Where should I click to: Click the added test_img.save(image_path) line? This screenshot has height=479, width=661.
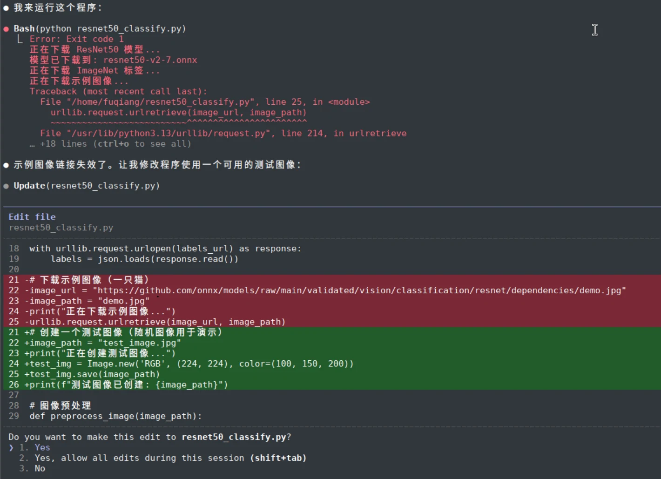click(x=332, y=374)
